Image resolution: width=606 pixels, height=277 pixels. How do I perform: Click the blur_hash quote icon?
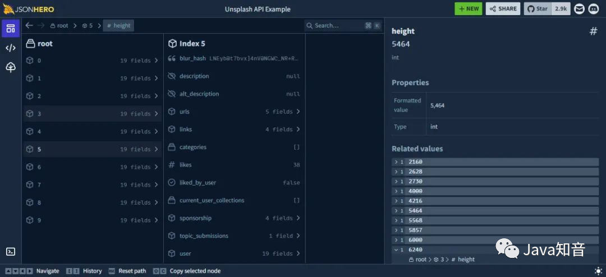click(x=172, y=58)
